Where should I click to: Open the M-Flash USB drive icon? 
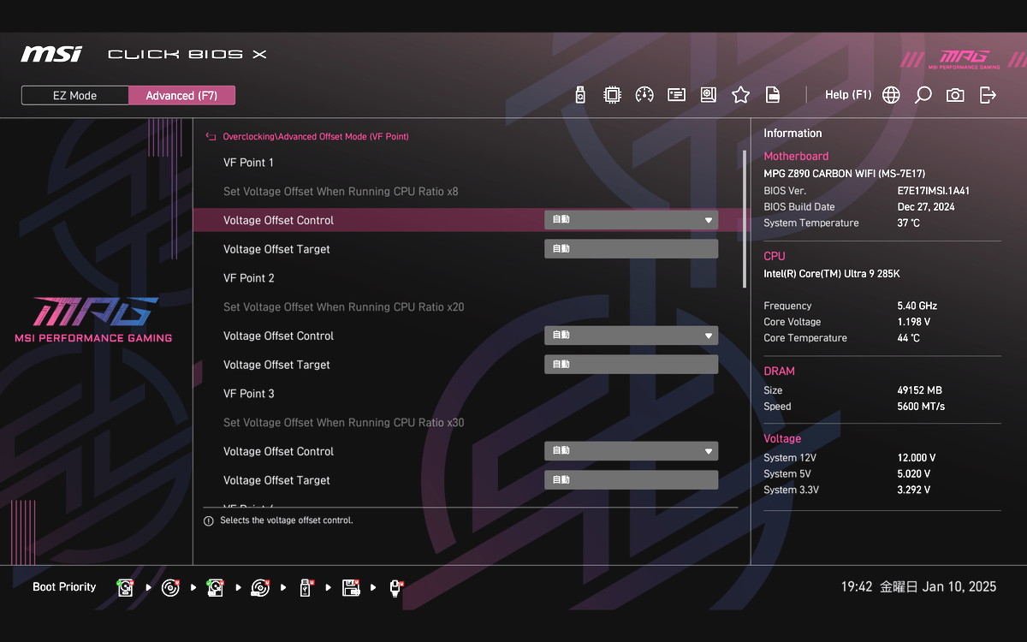click(580, 95)
